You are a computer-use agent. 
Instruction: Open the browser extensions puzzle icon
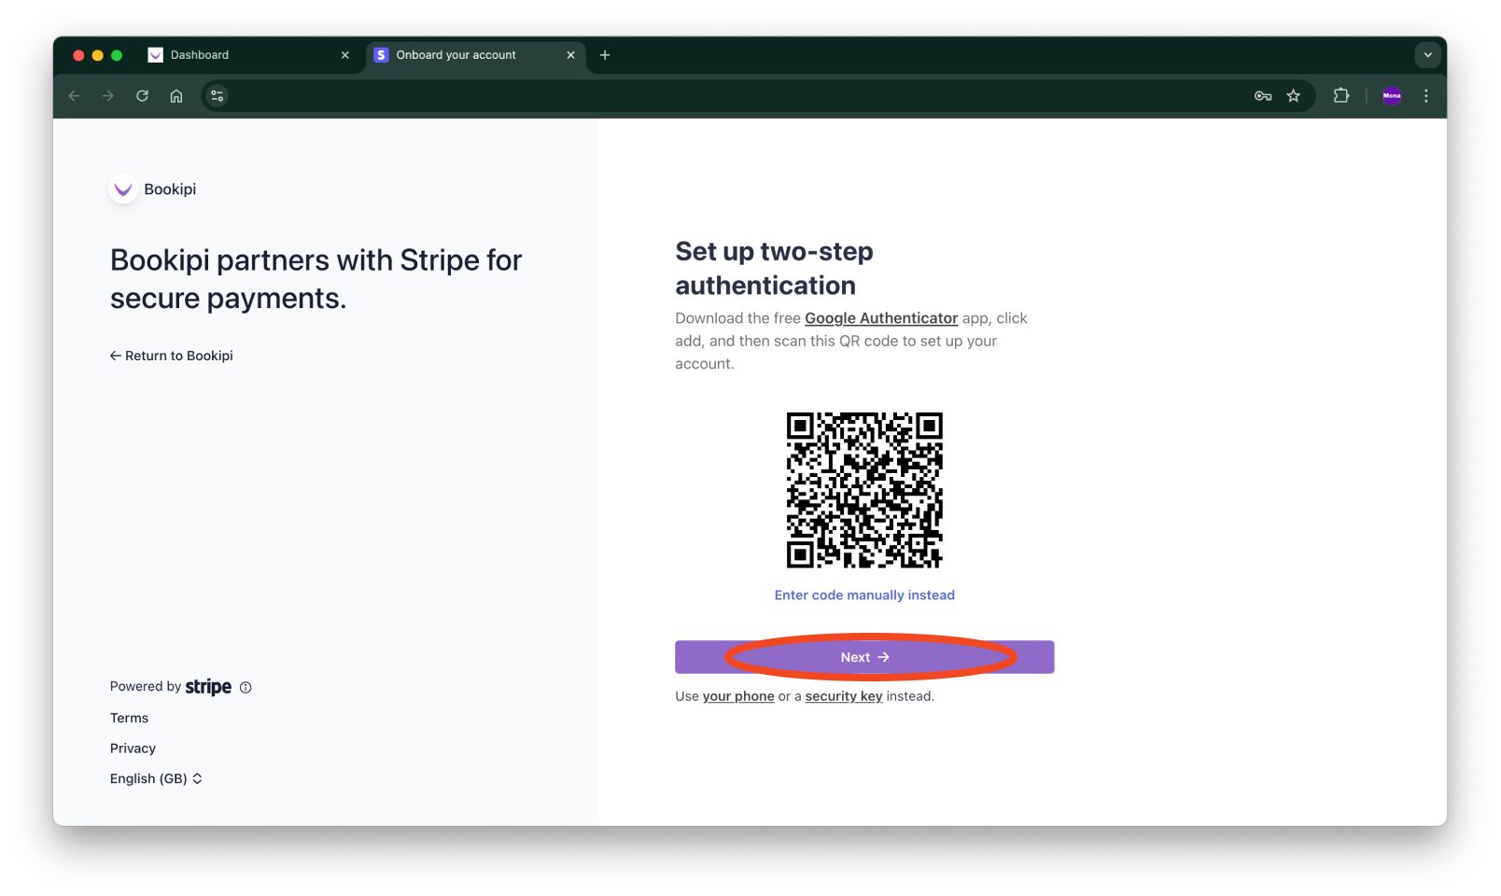pos(1341,95)
